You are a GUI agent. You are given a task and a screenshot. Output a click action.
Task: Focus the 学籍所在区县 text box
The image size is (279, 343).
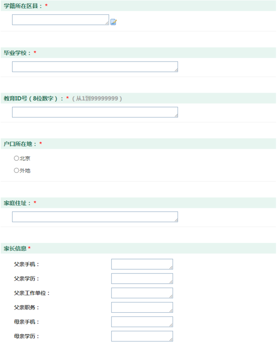tap(60, 20)
